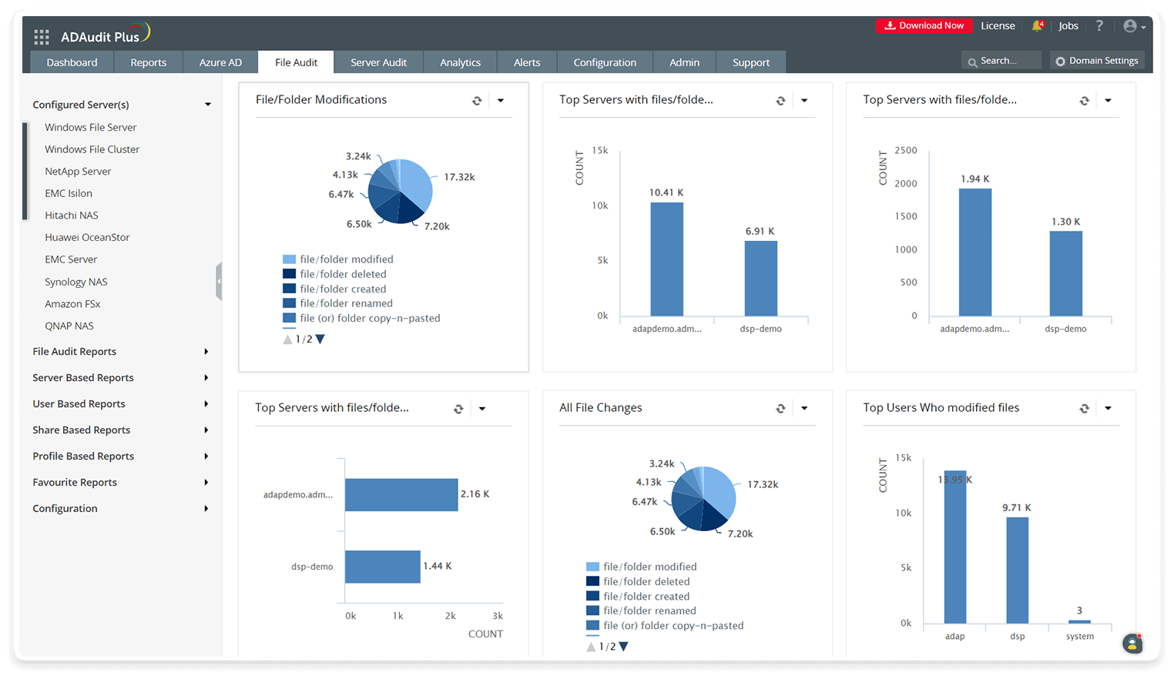The height and width of the screenshot is (679, 1174).
Task: Click the 1.30 K dsp-demo bar
Action: click(x=1066, y=273)
